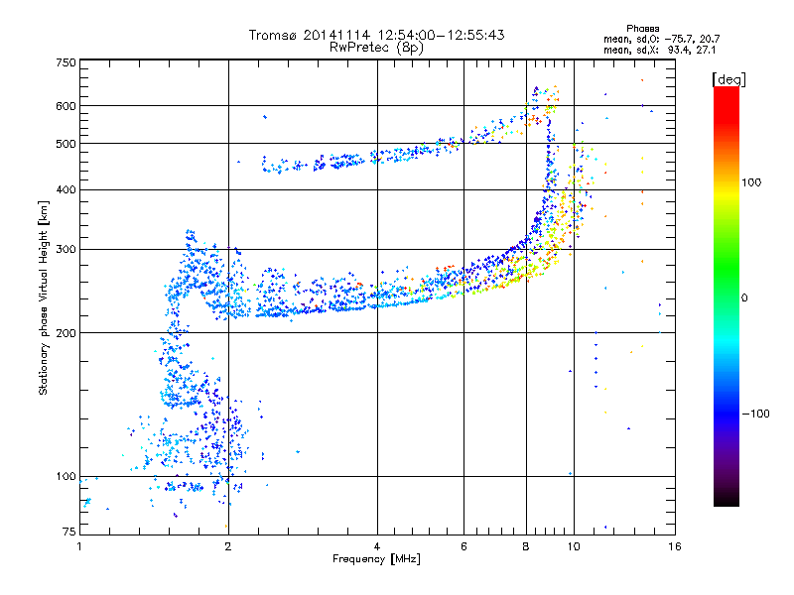This screenshot has width=794, height=595.
Task: Click the 'Frequency [MHz]' axis label
Action: tap(376, 559)
